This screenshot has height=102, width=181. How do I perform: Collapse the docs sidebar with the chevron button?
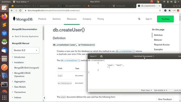point(44,98)
